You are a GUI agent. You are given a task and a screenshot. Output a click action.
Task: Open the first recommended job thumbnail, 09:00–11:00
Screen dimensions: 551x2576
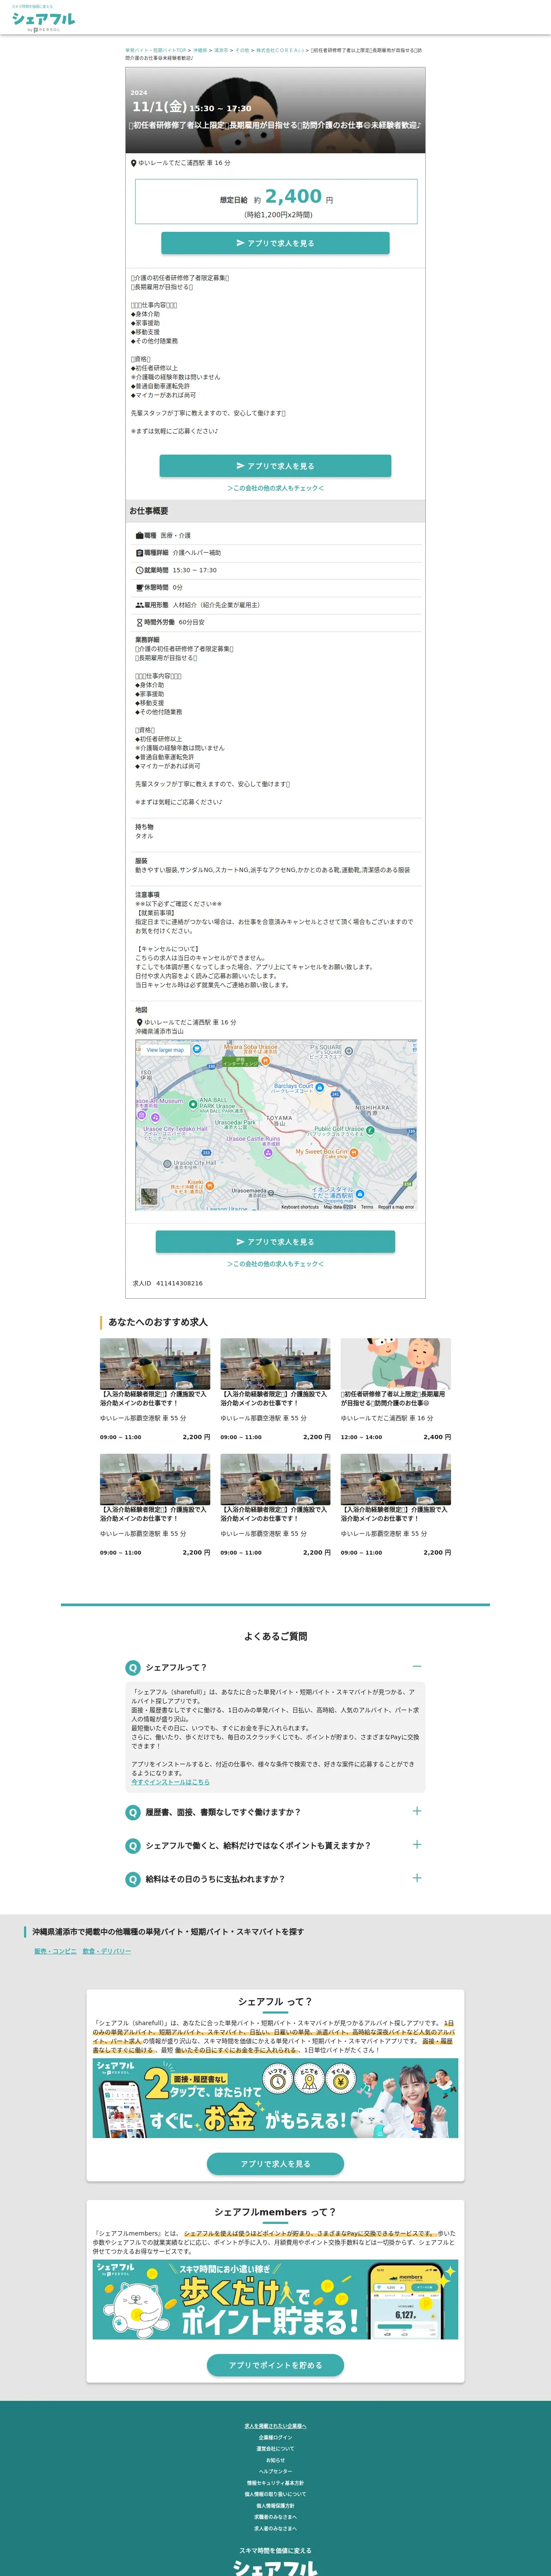pos(155,1364)
